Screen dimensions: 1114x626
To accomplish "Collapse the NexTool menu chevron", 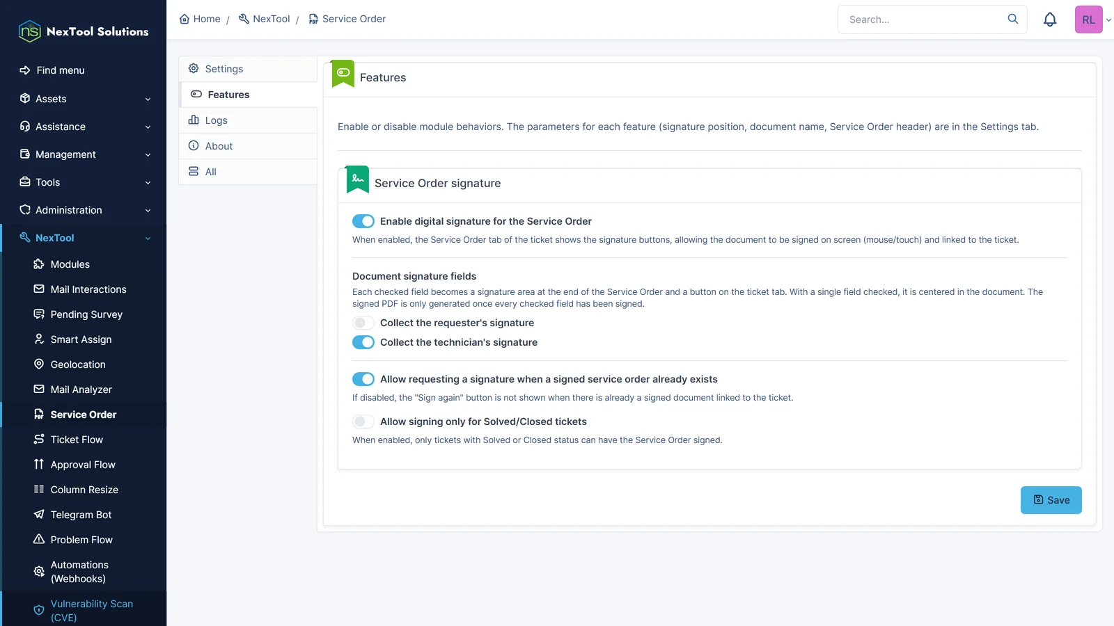I will [x=148, y=239].
